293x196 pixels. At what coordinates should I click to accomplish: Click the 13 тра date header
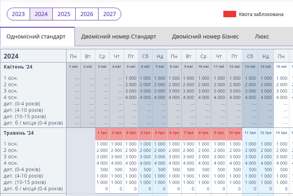click(281, 133)
